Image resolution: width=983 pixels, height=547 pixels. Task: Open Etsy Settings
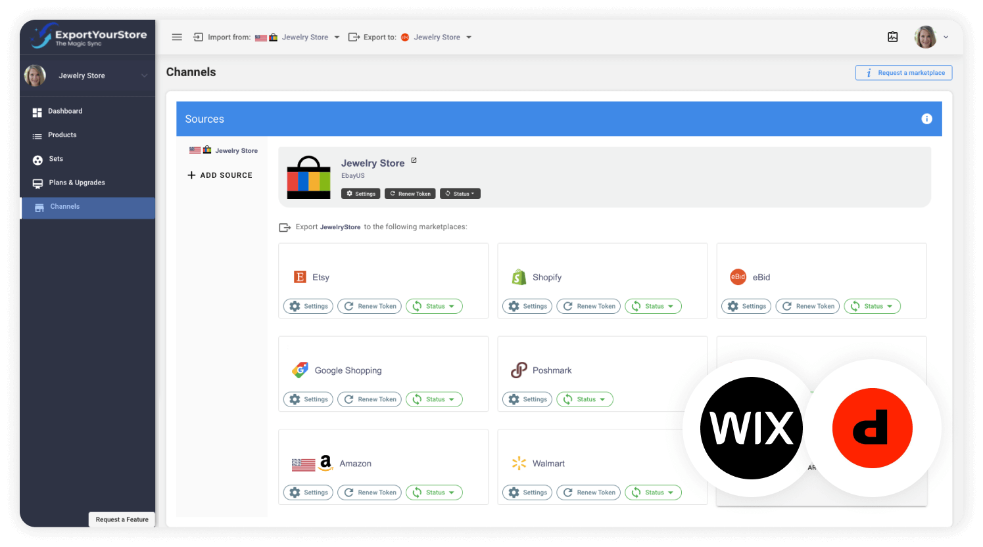tap(308, 306)
